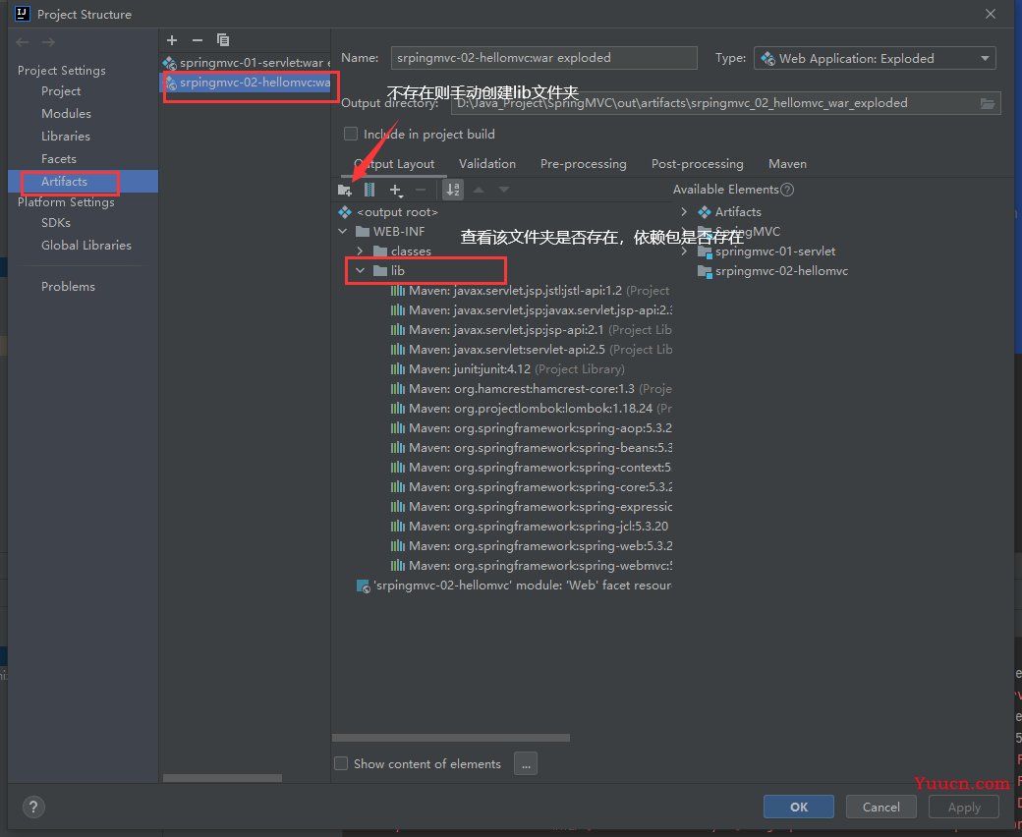
Task: Click Artifacts icon in Available Elements
Action: pyautogui.click(x=705, y=212)
